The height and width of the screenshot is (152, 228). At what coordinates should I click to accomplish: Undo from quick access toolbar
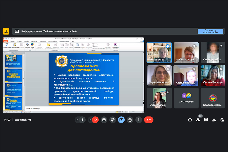tap(9, 39)
